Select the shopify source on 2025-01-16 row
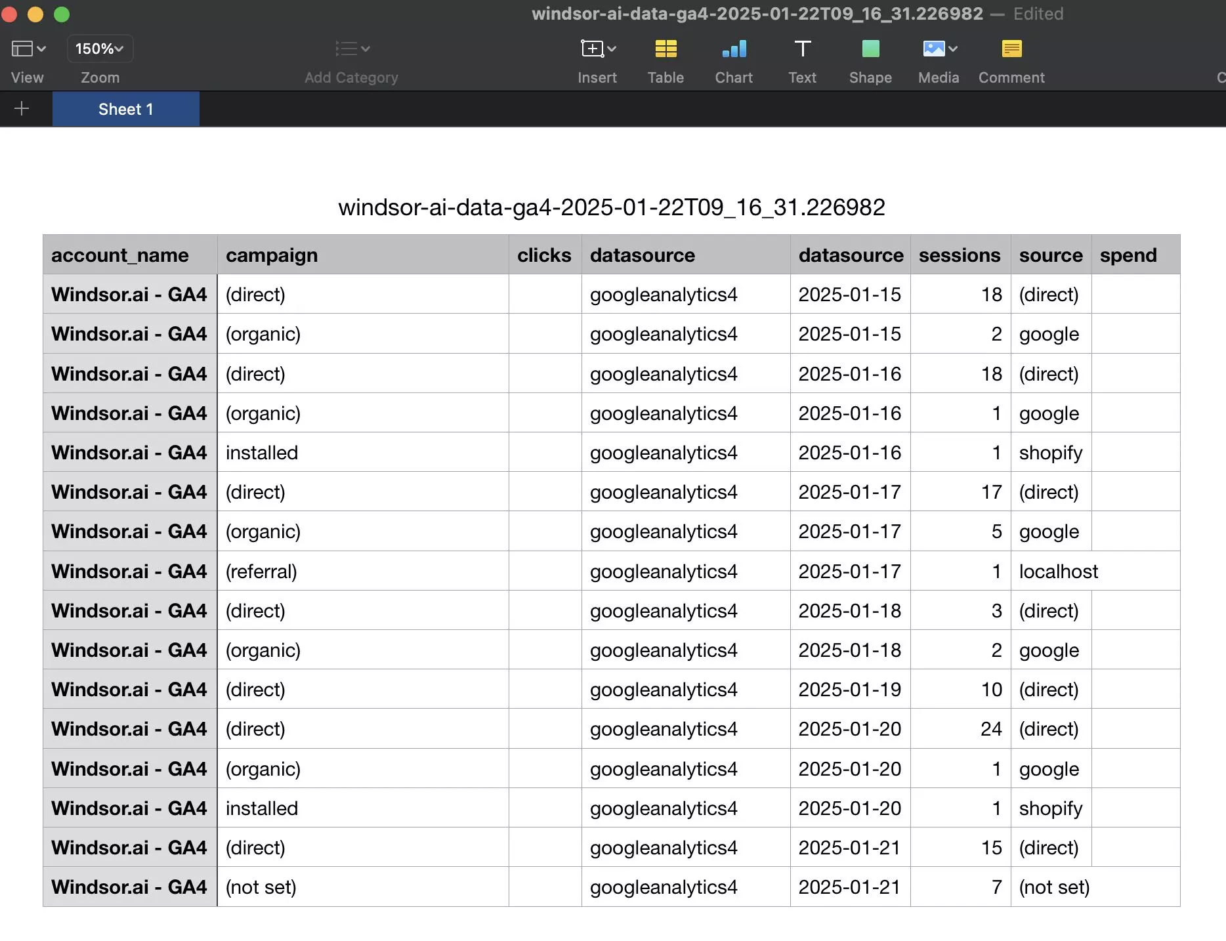 (1051, 452)
